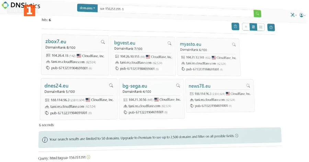The image size is (309, 162).
Task: Click magnifier icon on myasto.eu card
Action: click(234, 45)
